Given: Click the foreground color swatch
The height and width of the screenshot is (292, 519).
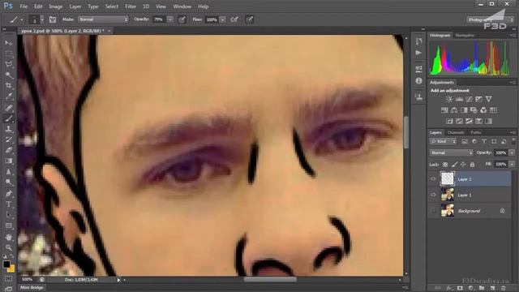Looking at the screenshot, I should pyautogui.click(x=6, y=264).
